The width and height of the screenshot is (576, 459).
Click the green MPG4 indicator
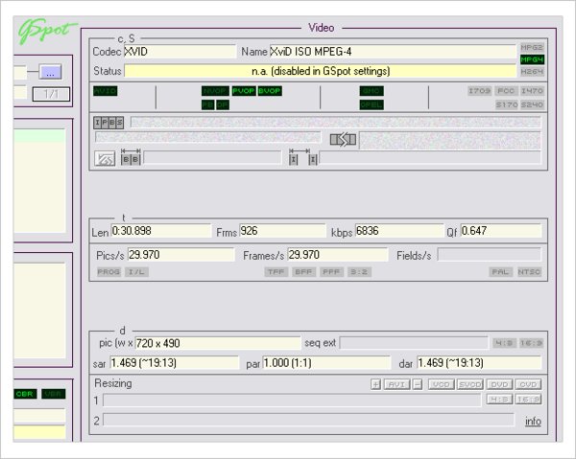point(532,59)
